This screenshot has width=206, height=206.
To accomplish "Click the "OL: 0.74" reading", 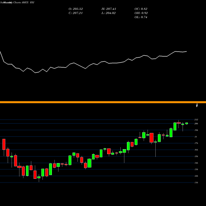I will (x=141, y=17).
